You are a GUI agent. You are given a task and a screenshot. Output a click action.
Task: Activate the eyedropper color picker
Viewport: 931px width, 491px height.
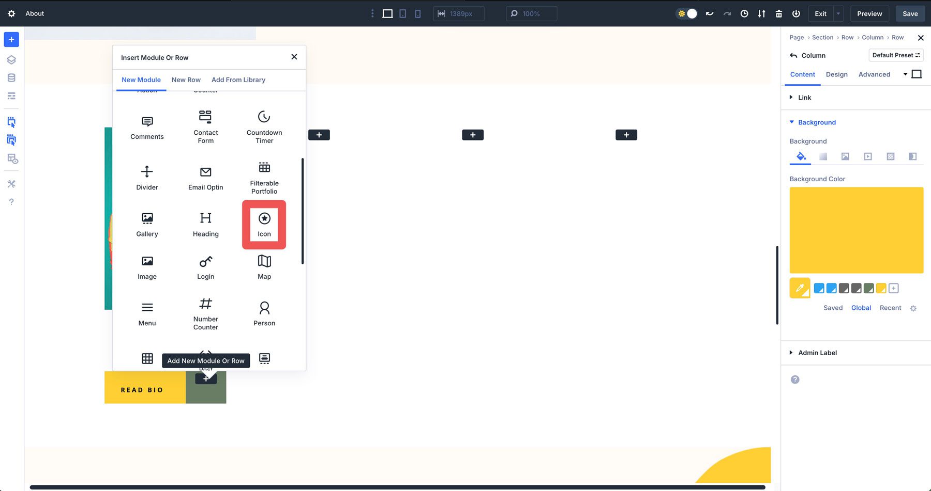click(800, 288)
